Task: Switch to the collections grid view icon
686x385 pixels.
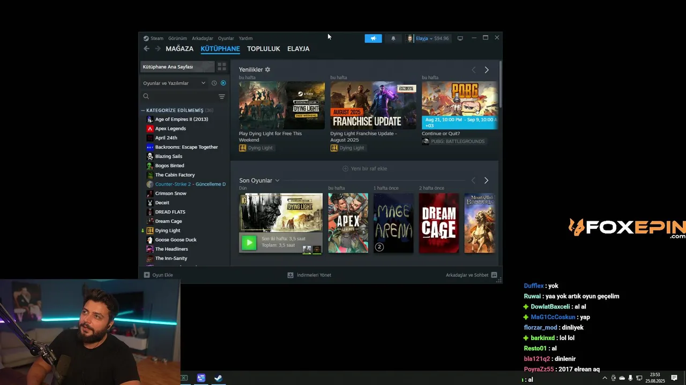Action: [222, 67]
